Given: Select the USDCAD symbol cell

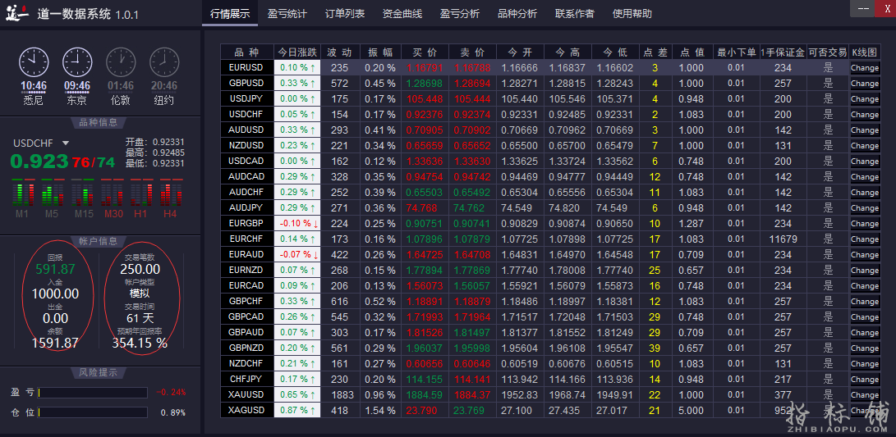Looking at the screenshot, I should pos(247,161).
